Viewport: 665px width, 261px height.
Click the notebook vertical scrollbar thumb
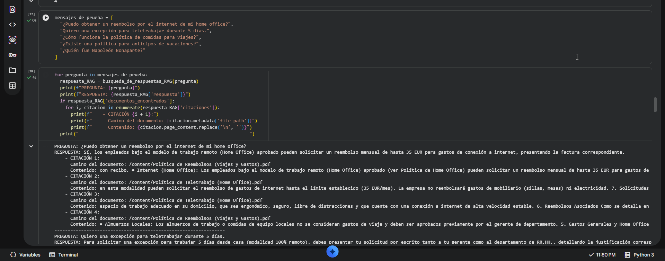(655, 105)
